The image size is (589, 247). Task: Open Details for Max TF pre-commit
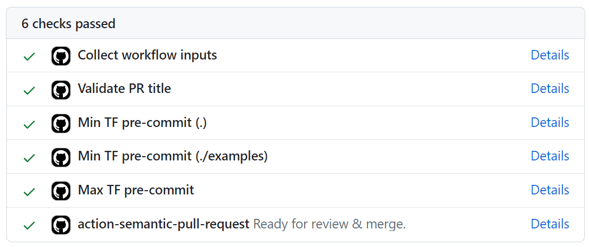(x=550, y=190)
